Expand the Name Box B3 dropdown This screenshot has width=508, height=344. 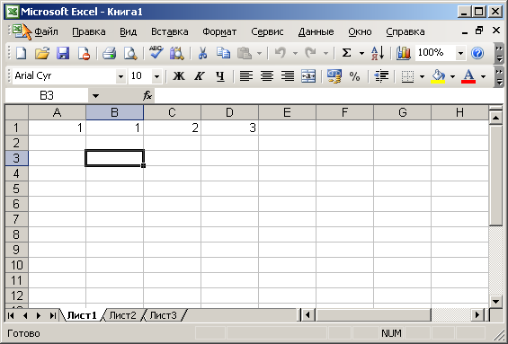(95, 96)
